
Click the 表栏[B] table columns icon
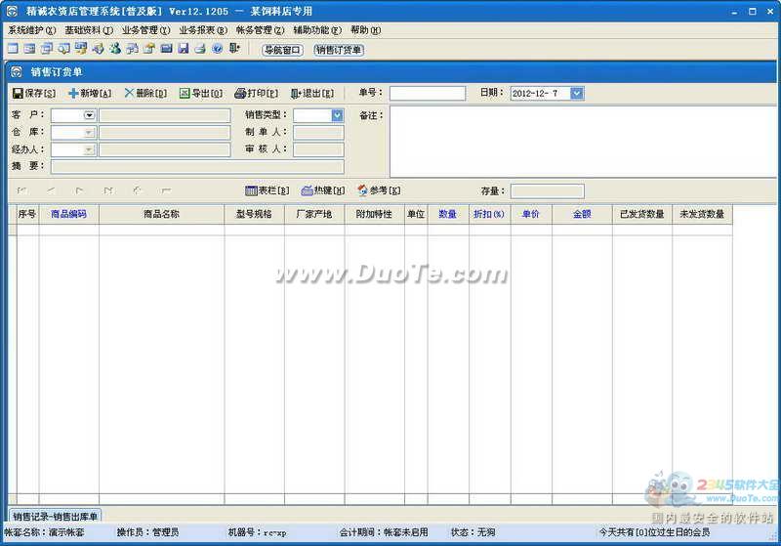tap(251, 190)
